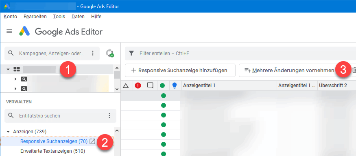Click entity type list scrollbar up arrow

coord(117,130)
